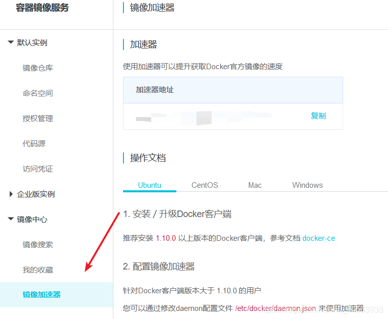Collapse the 默认实例 section arrow
388x319 pixels.
coord(11,42)
